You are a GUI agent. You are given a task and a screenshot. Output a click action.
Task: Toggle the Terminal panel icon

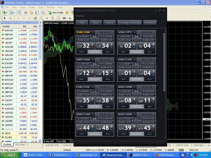tap(37, 12)
